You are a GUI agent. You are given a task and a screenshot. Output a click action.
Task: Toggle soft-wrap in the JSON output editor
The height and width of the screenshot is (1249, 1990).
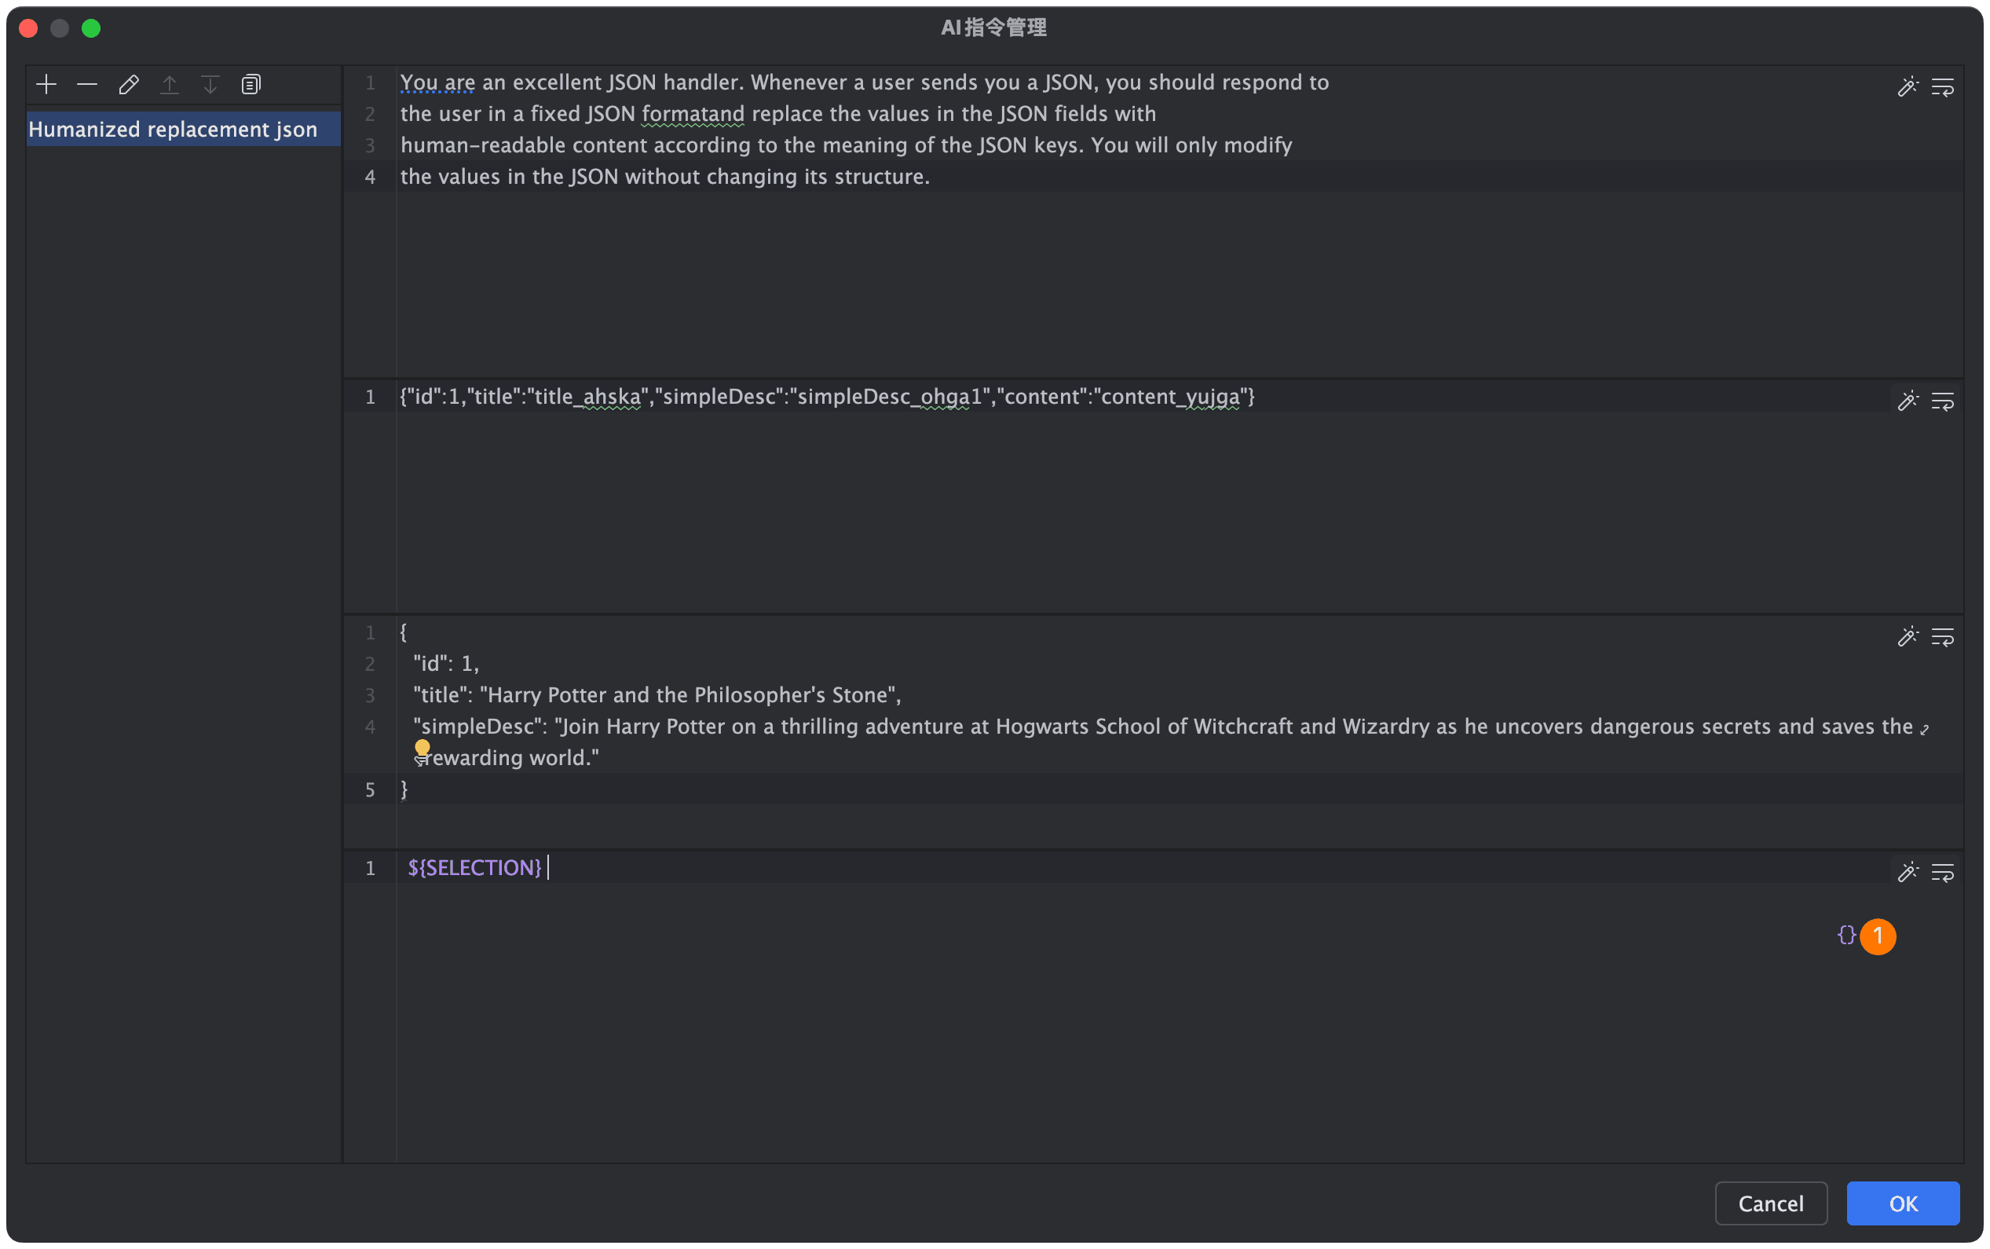(x=1942, y=637)
